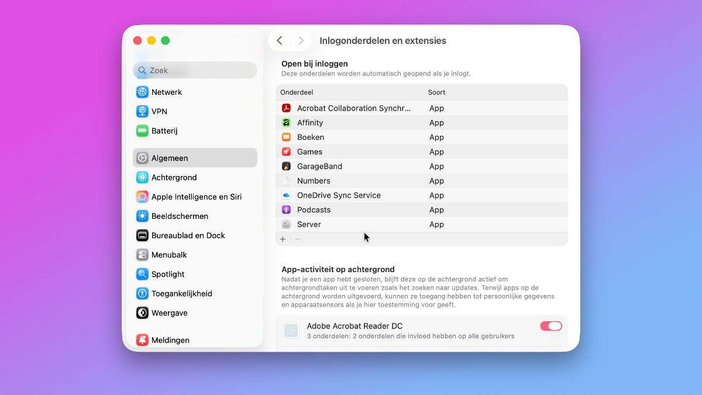
Task: Click the GarageBand app icon
Action: 286,166
